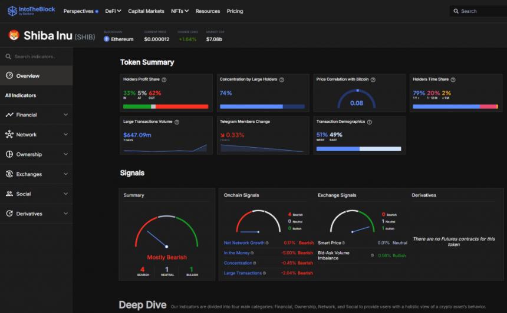
Task: Expand the Social sidebar section chevron
Action: click(65, 194)
